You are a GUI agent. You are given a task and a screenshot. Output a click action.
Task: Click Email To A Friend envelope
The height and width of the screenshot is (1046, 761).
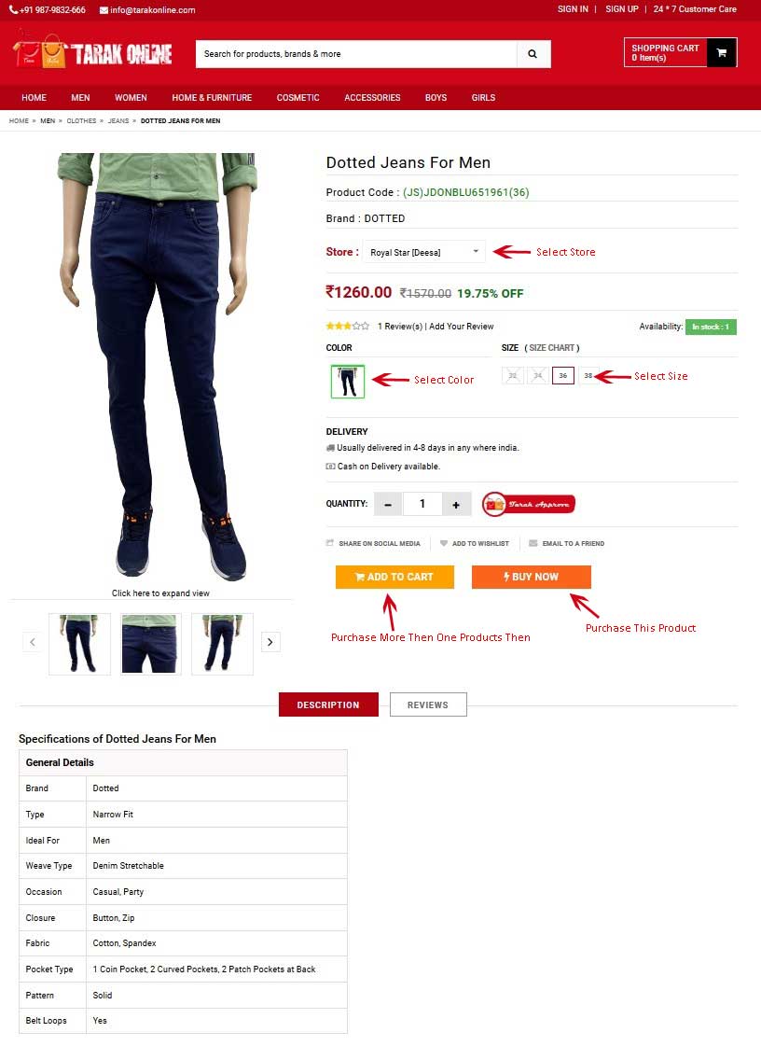click(x=533, y=543)
